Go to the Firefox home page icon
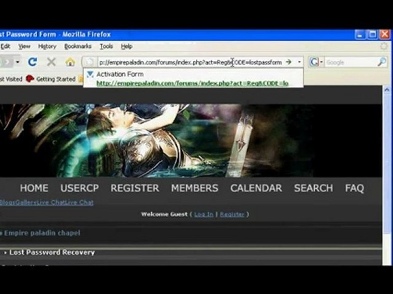Image resolution: width=393 pixels, height=294 pixels. (70, 62)
